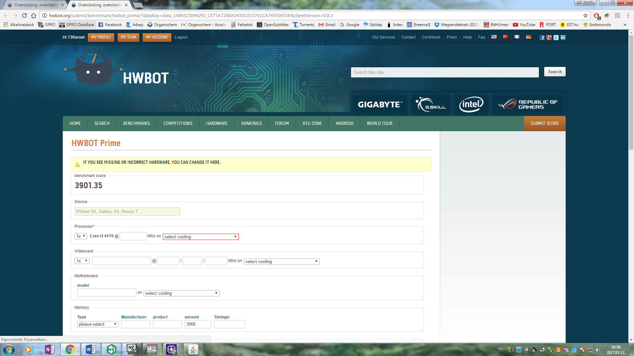Open Chrome three-dot menu

click(628, 15)
